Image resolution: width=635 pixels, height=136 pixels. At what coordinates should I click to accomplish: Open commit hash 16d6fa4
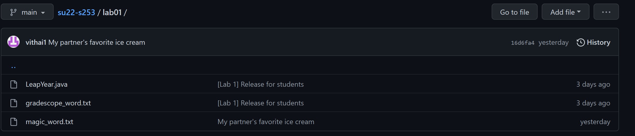(522, 43)
